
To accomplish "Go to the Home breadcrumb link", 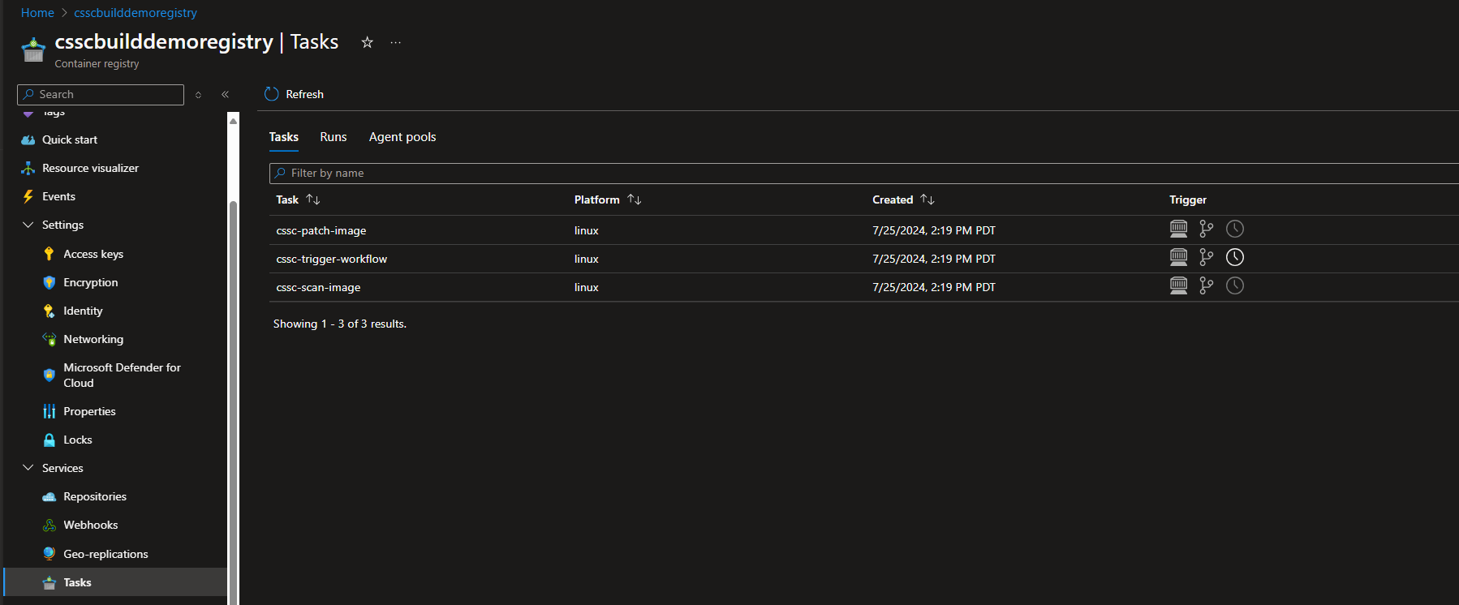I will pyautogui.click(x=37, y=13).
